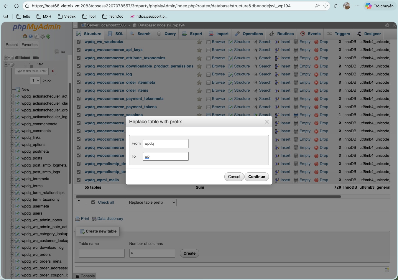The width and height of the screenshot is (398, 280).
Task: Click the browser refresh icon
Action: click(x=17, y=6)
